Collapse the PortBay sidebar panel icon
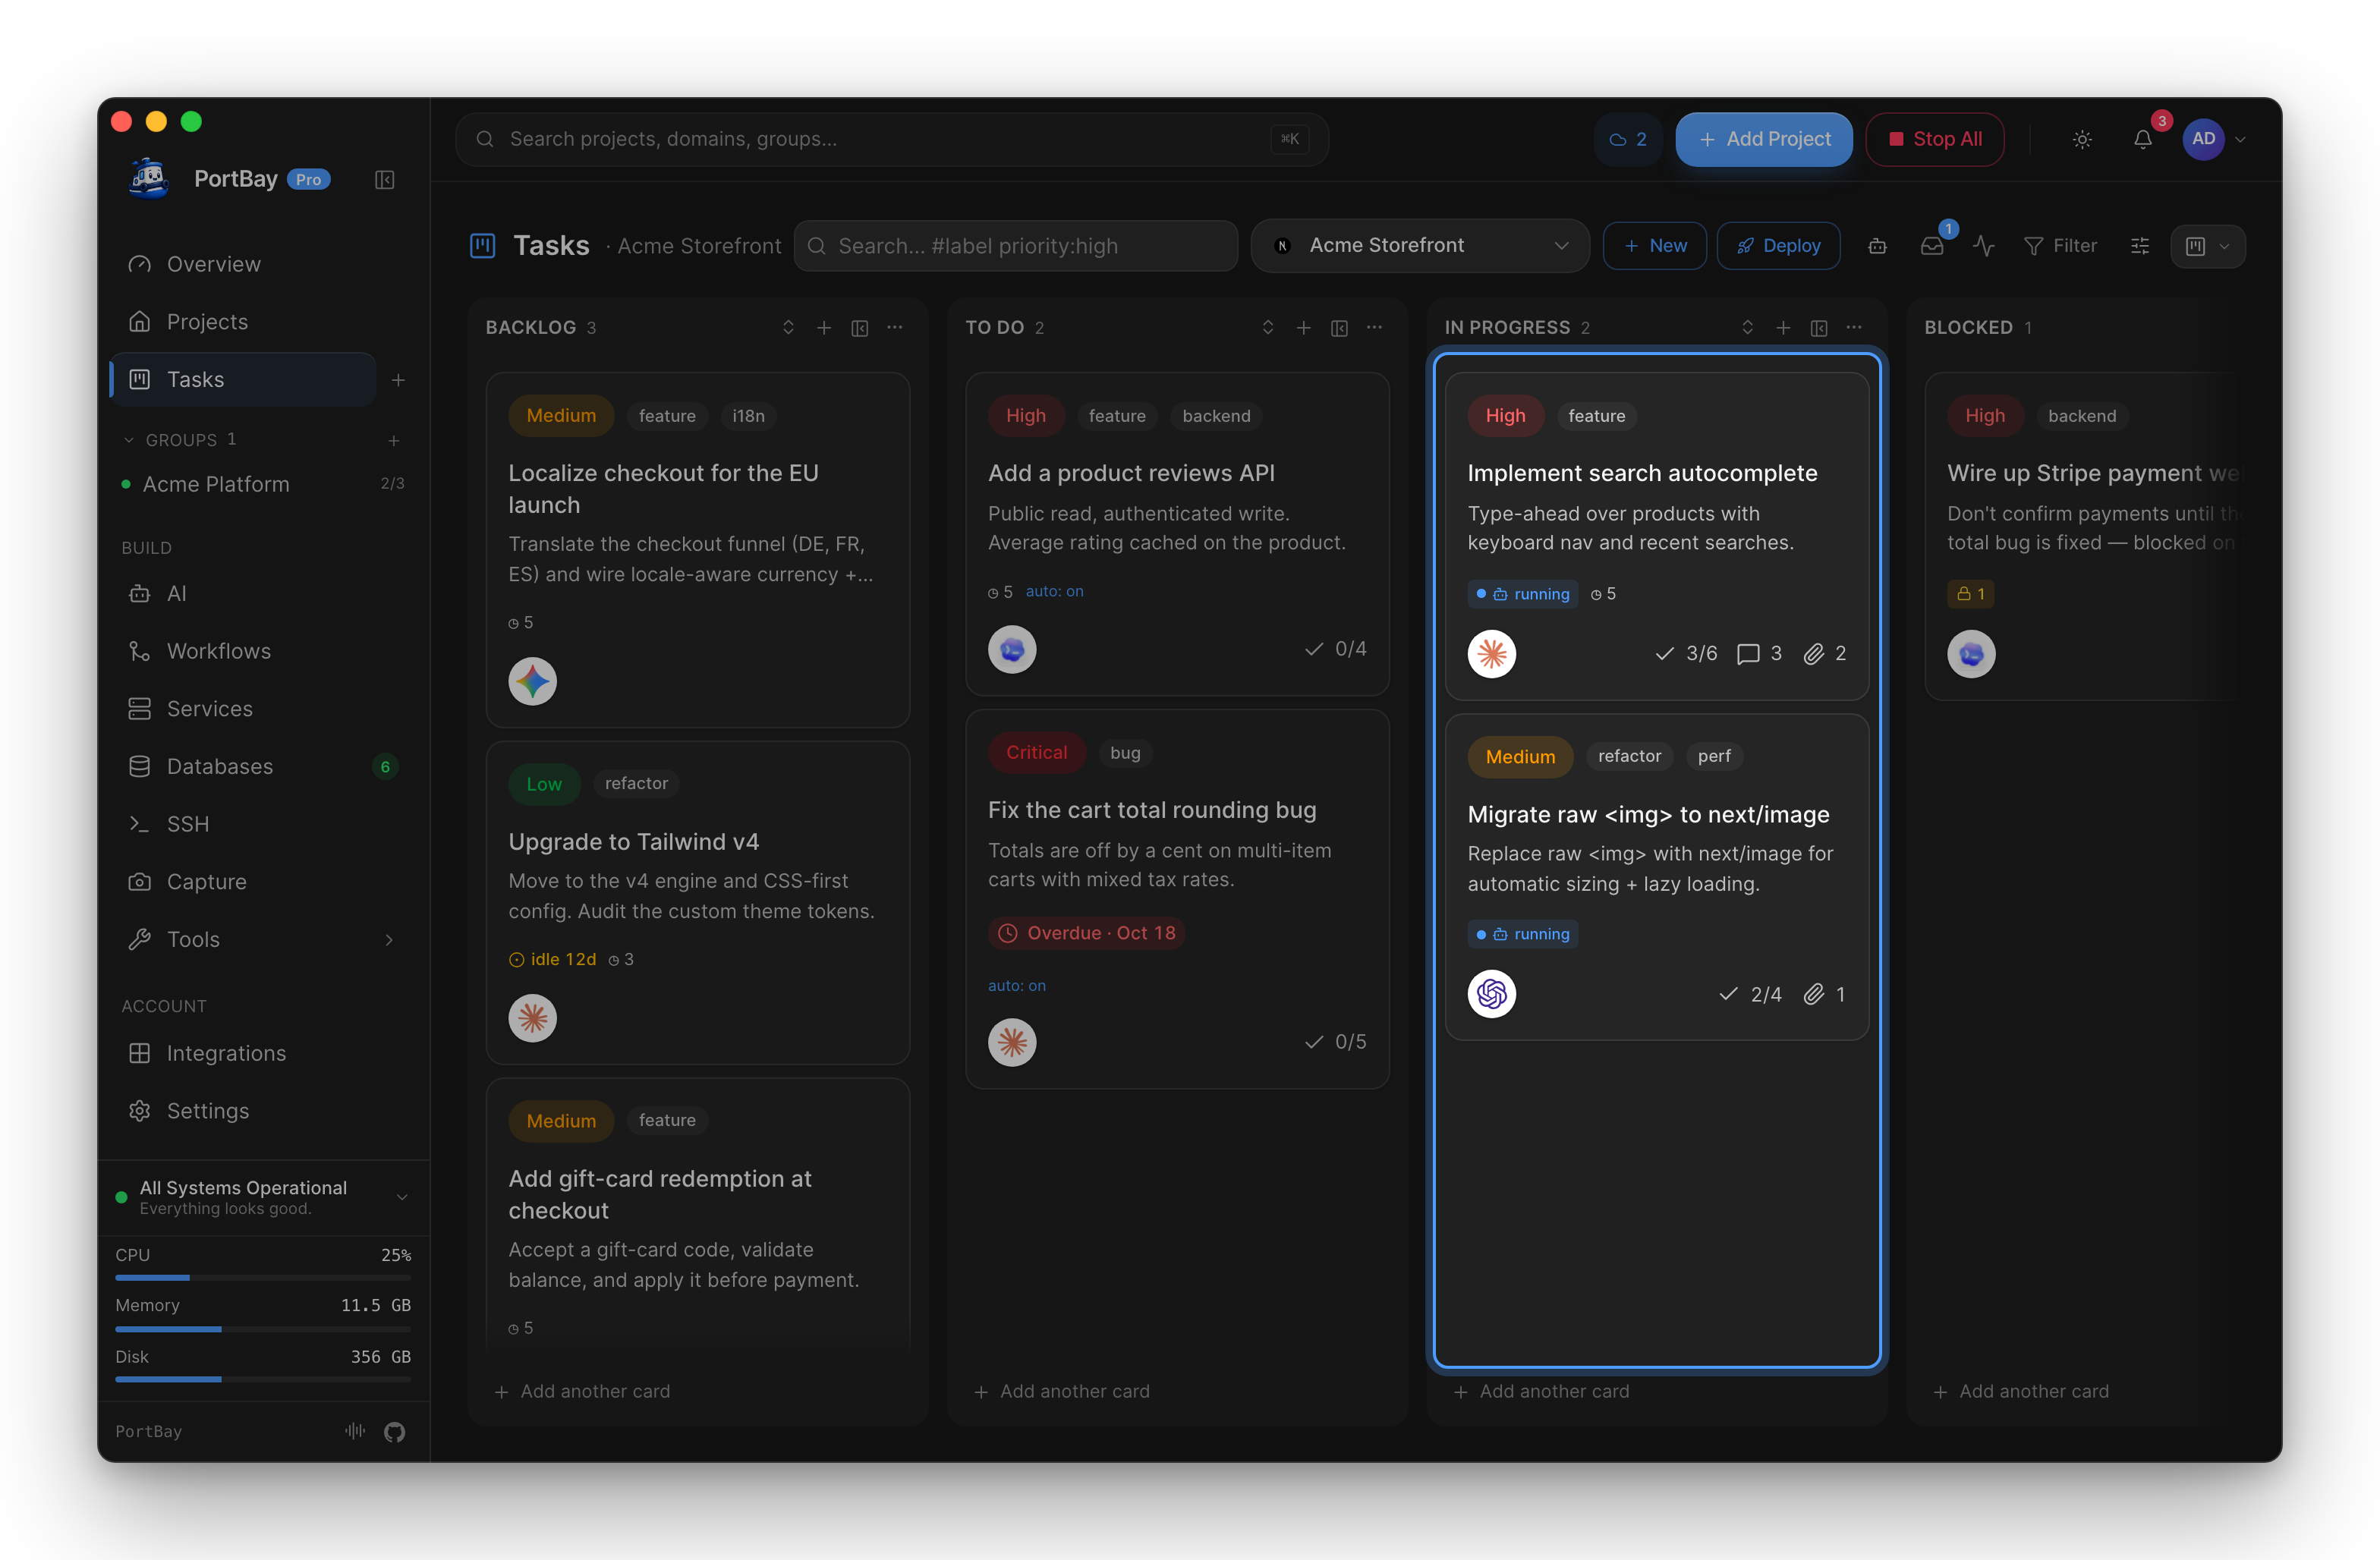2380x1560 pixels. pyautogui.click(x=384, y=180)
